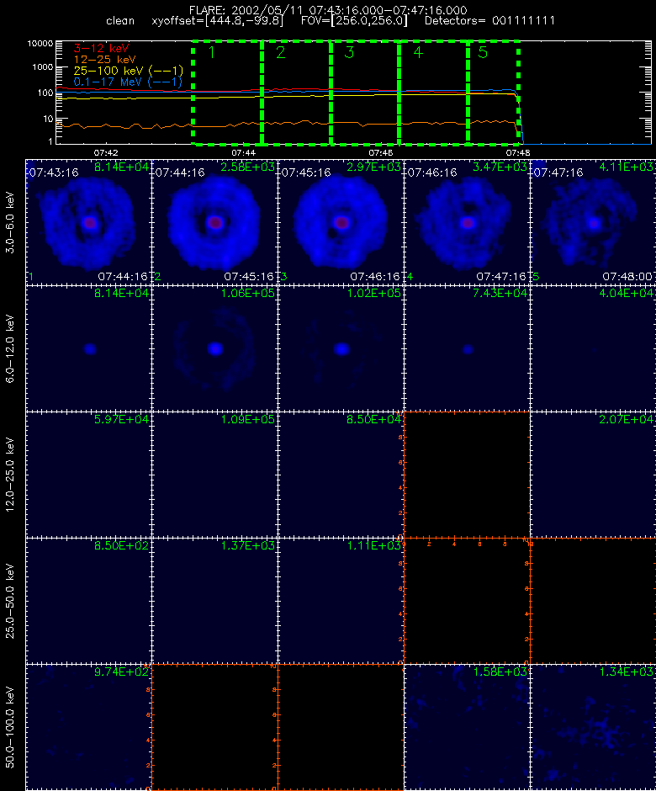Click the 07:42 time axis label
Screen dimensions: 656x791
(106, 153)
